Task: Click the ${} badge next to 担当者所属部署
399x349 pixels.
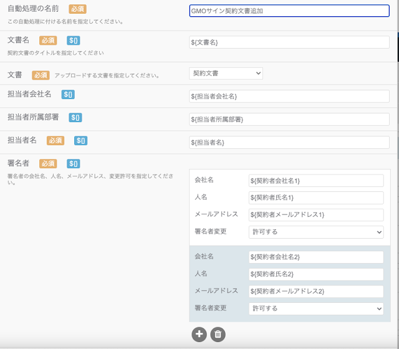Action: pyautogui.click(x=75, y=118)
